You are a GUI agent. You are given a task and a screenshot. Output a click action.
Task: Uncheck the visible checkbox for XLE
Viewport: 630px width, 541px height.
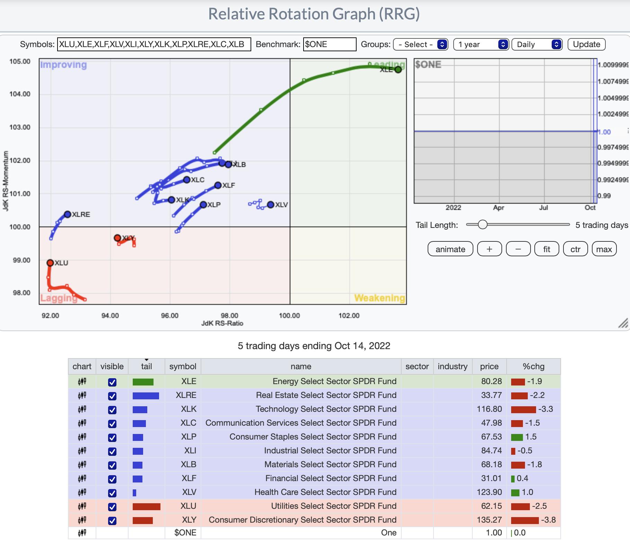(x=112, y=382)
